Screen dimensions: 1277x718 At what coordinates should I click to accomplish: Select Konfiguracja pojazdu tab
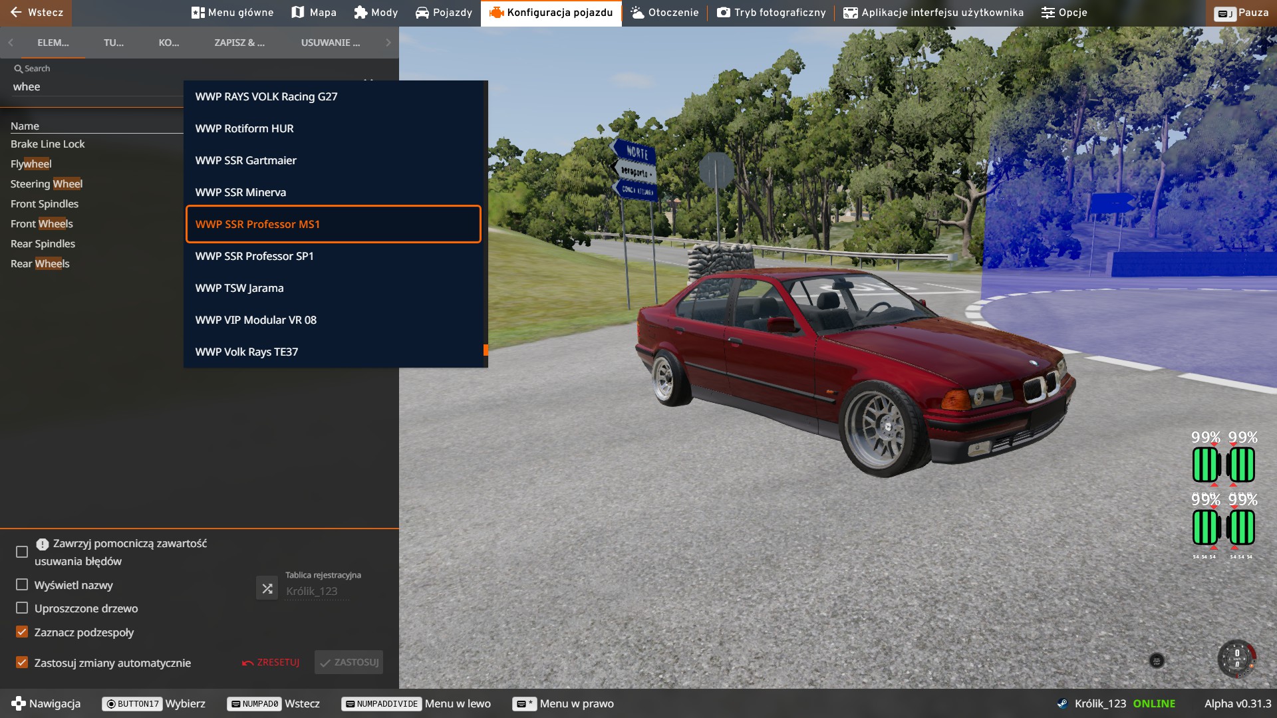click(551, 13)
